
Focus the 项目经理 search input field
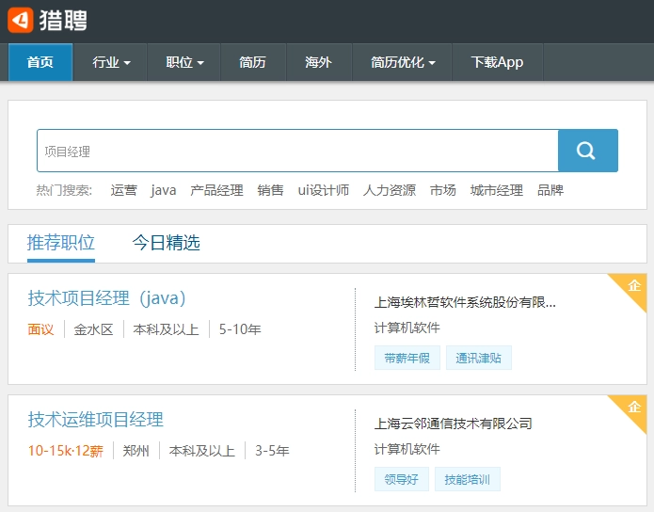297,151
